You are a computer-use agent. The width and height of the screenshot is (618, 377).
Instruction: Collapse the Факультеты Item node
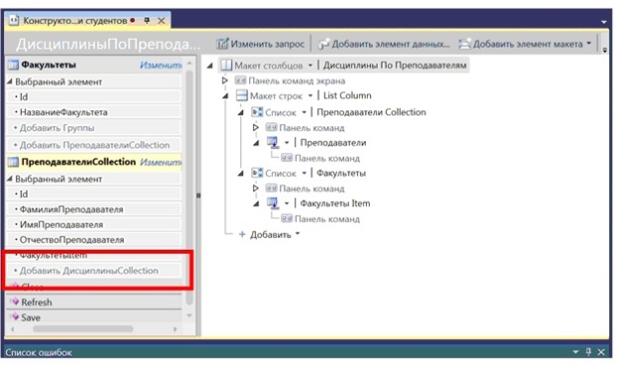[256, 204]
